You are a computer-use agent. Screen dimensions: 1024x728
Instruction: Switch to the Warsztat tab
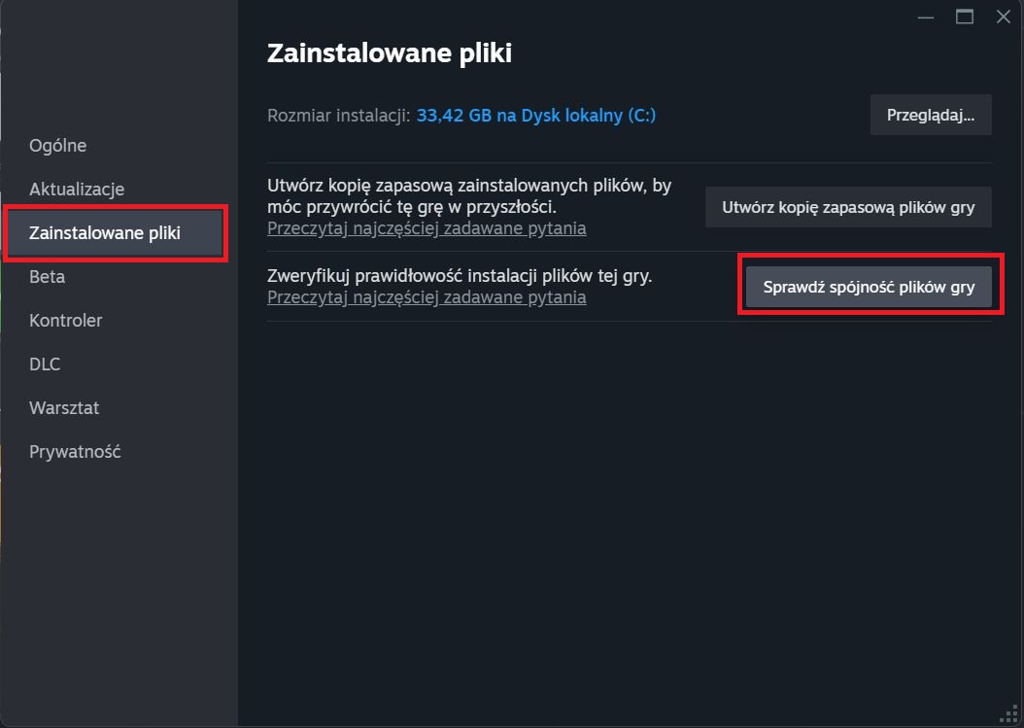[x=64, y=408]
